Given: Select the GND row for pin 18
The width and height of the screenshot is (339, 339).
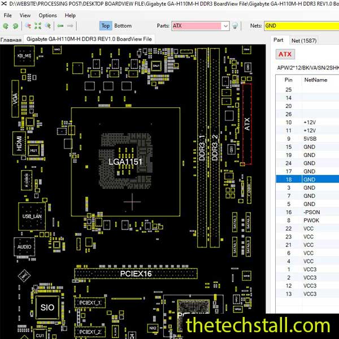Looking at the screenshot, I should pos(308,179).
